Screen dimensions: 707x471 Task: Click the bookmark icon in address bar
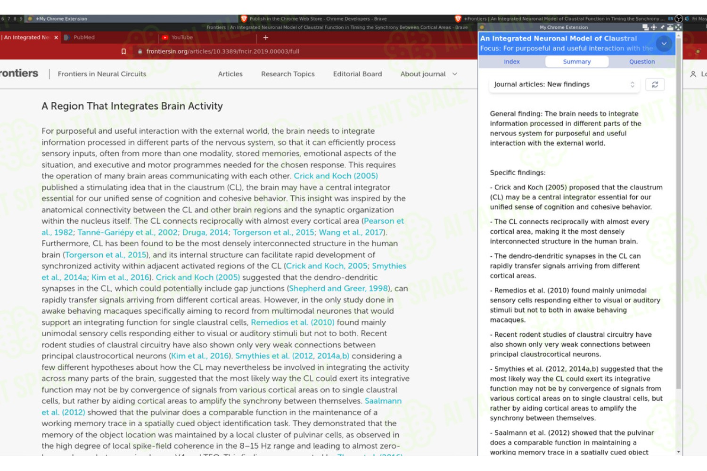point(123,51)
